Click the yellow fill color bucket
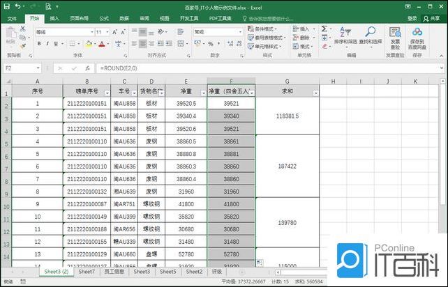 89,44
